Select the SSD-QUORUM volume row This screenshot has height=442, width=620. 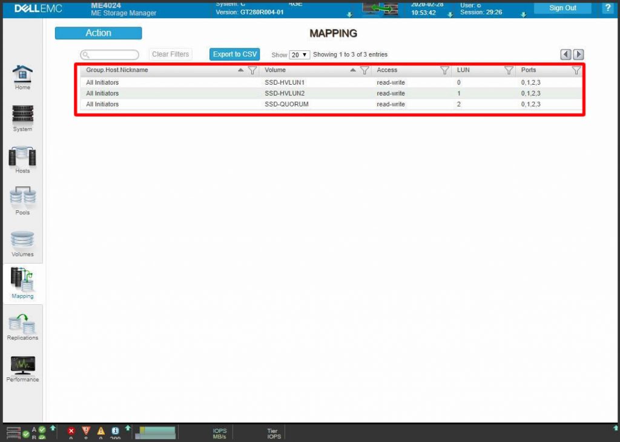click(331, 104)
